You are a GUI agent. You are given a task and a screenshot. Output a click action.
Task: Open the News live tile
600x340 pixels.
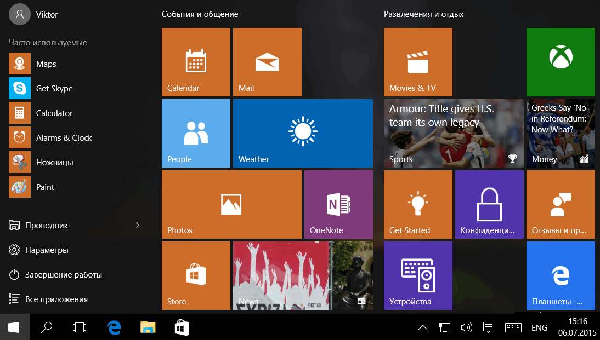(303, 275)
